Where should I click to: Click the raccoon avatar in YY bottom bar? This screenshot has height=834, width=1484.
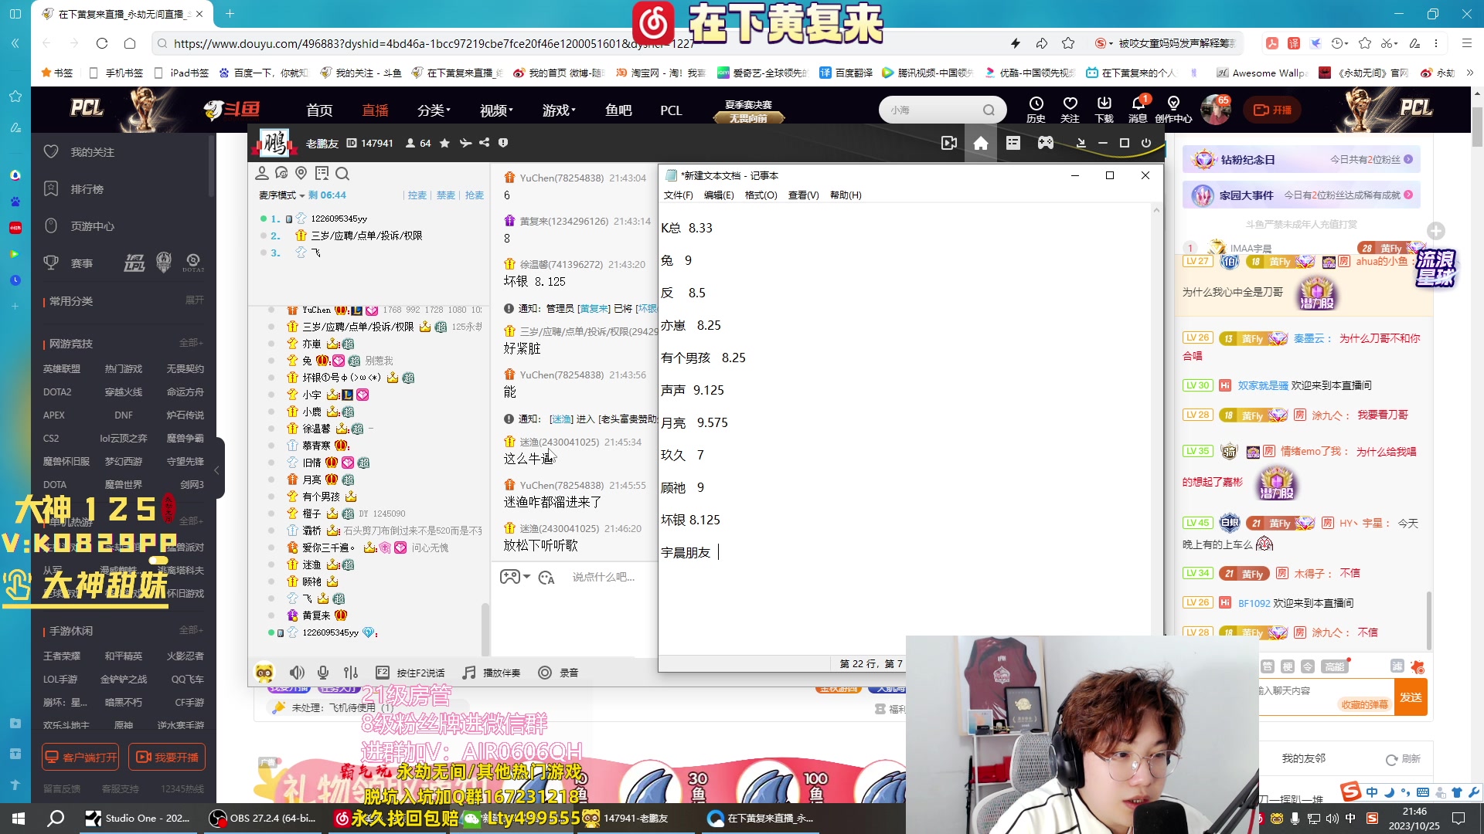coord(264,673)
